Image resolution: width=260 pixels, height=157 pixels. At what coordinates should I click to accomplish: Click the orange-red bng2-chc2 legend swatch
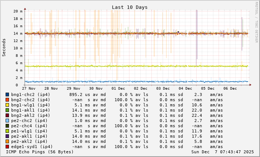[7, 100]
